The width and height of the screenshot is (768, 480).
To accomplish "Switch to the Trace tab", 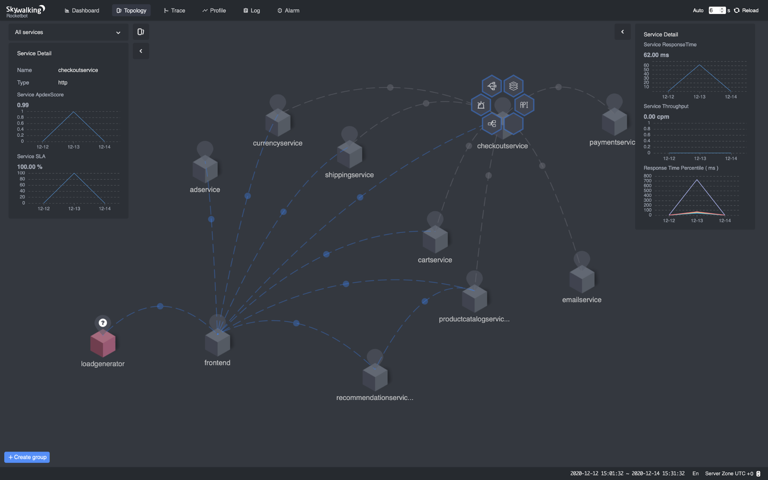I will (174, 10).
